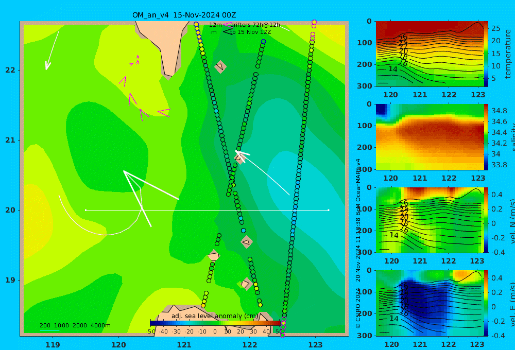
Task: Click the adj. sea level anomaly colorbar
Action: [x=215, y=323]
